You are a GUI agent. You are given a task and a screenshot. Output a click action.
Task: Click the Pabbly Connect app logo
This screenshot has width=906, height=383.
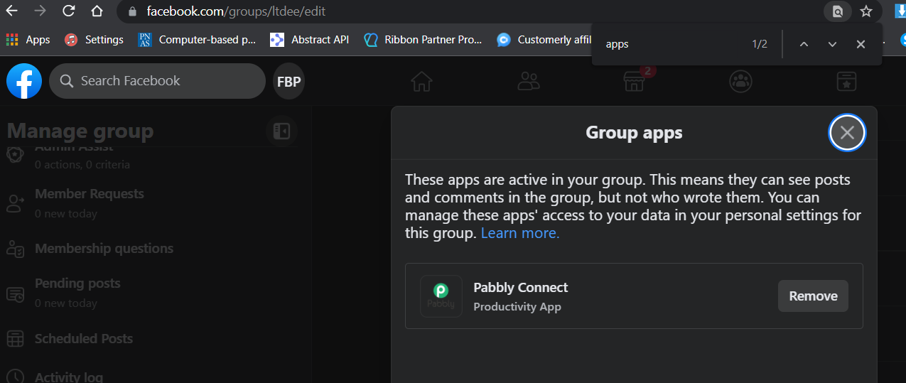coord(441,296)
